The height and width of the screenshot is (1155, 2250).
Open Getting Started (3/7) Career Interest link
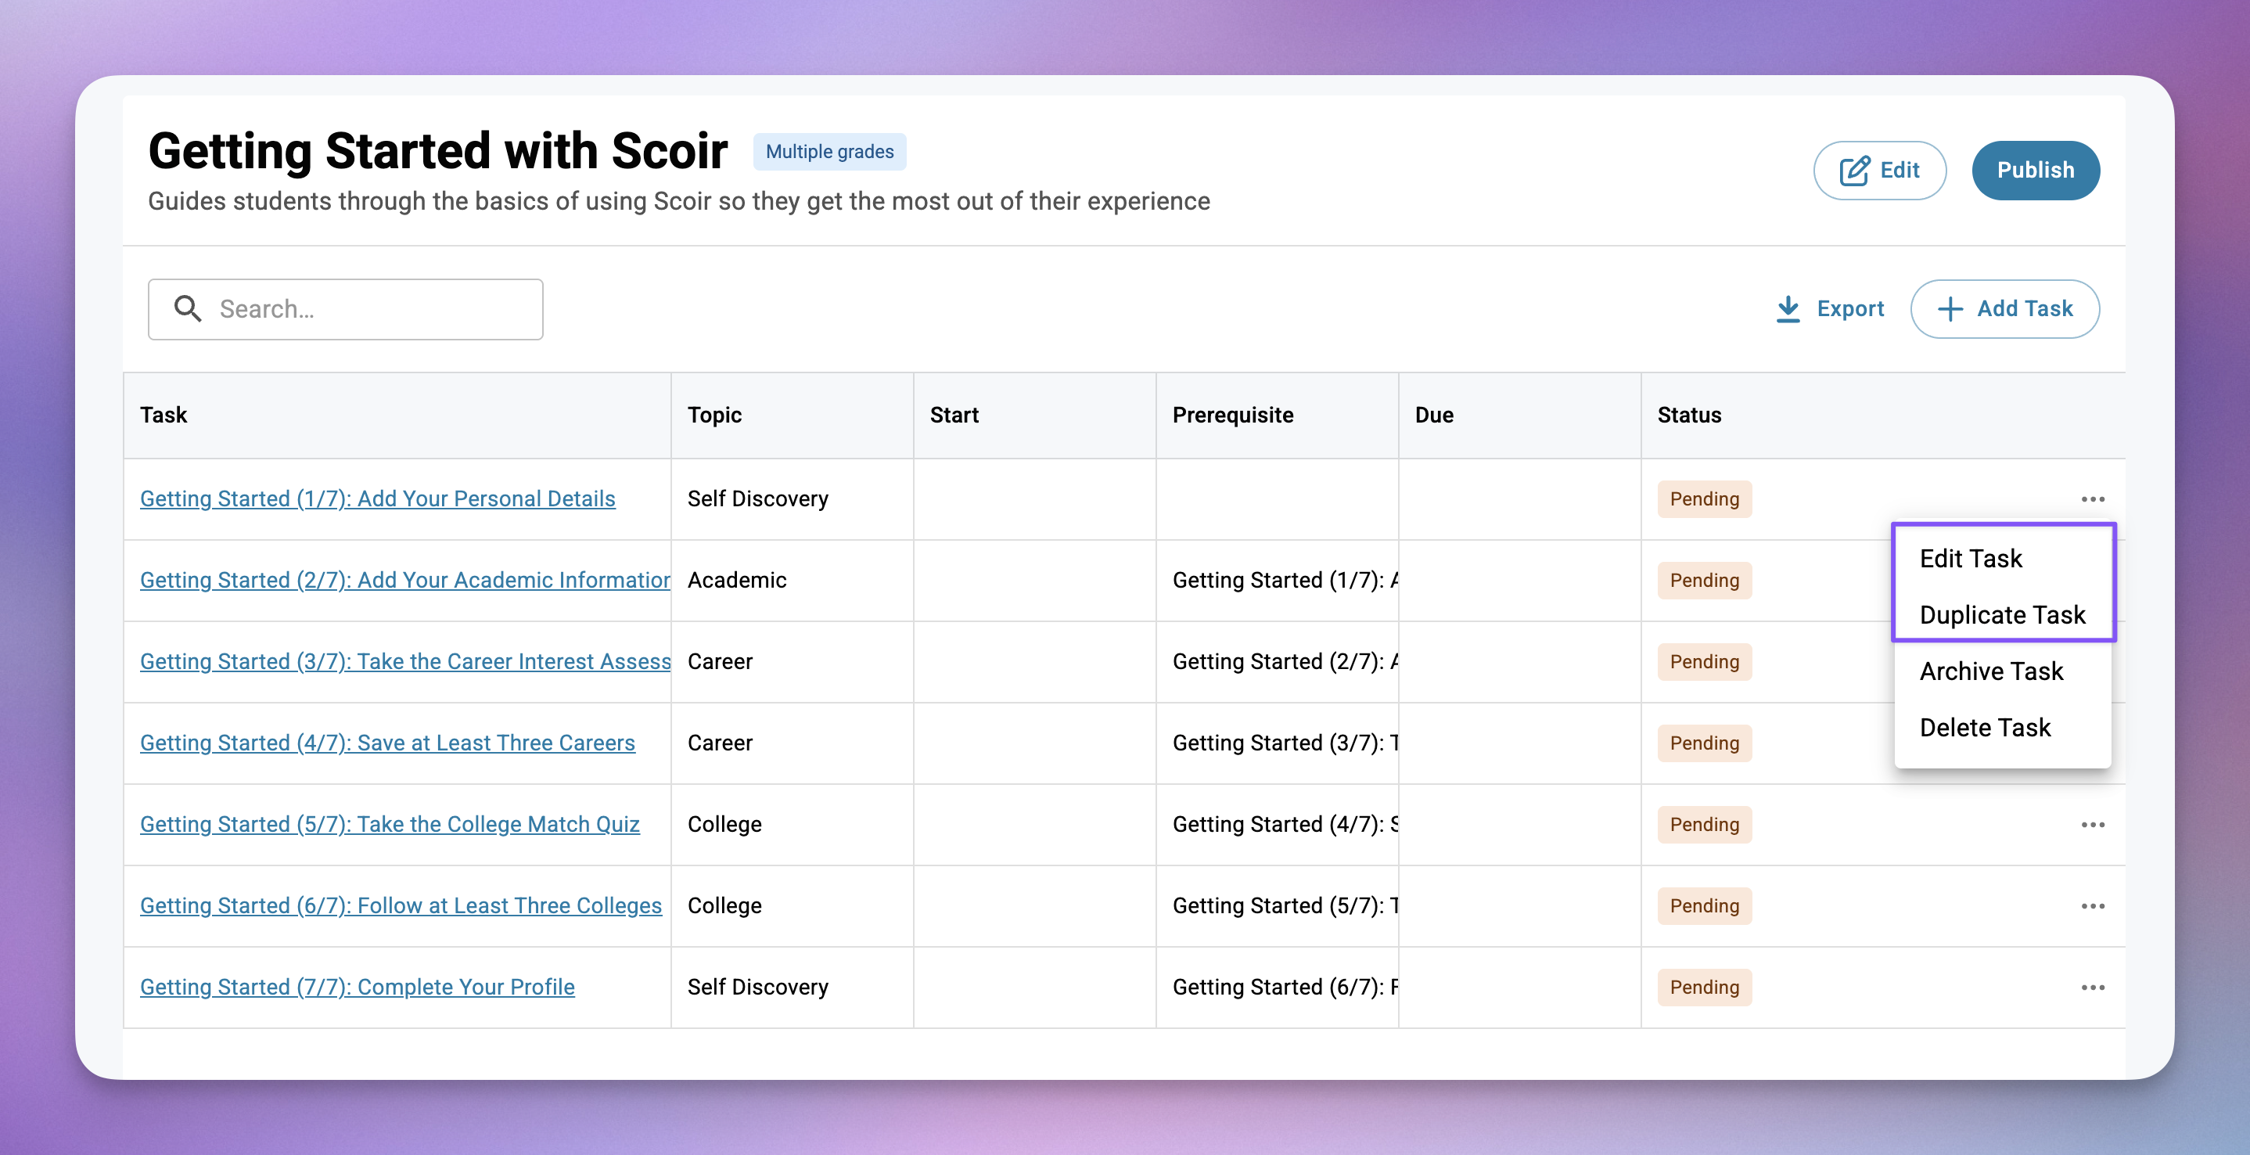404,661
